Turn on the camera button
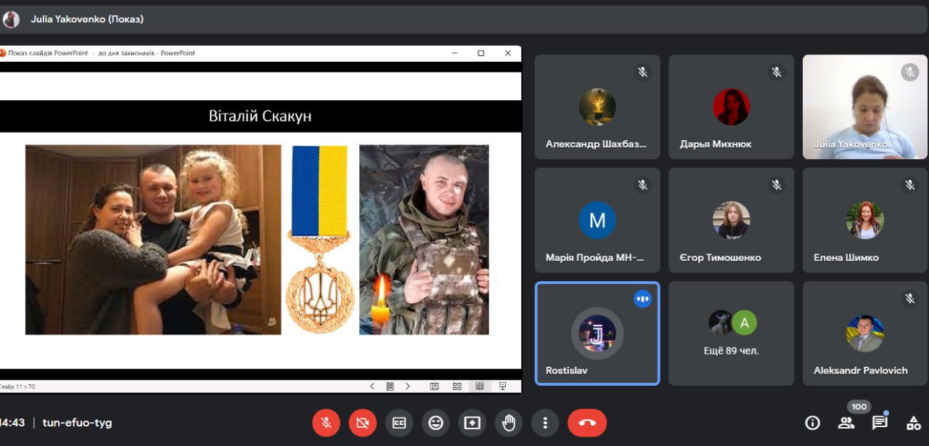Image resolution: width=929 pixels, height=446 pixels. point(363,423)
